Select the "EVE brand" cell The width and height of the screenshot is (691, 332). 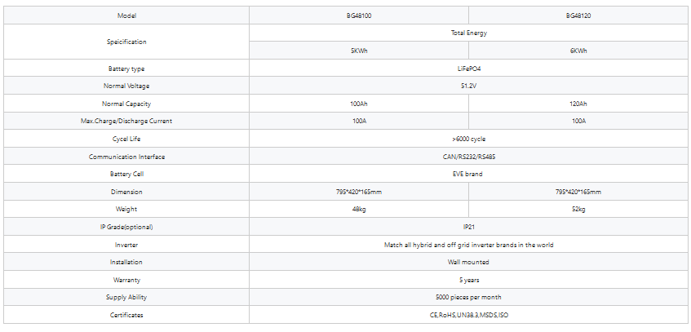coord(468,174)
